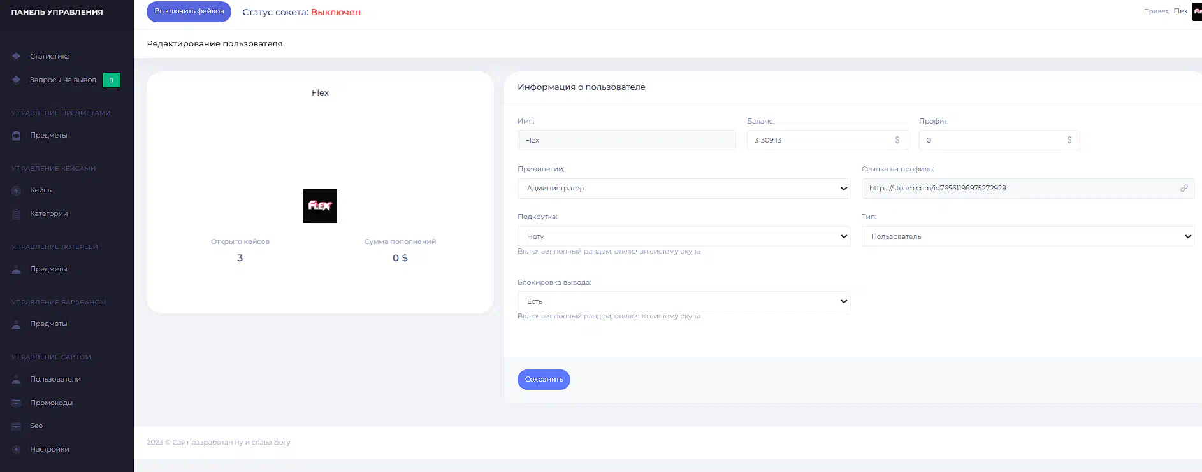Open Запросы на вывод menu item
1202x472 pixels.
[62, 80]
